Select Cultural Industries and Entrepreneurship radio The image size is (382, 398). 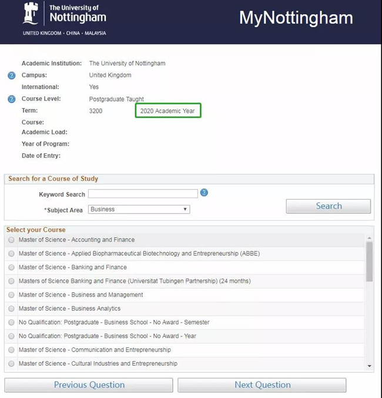pos(11,363)
